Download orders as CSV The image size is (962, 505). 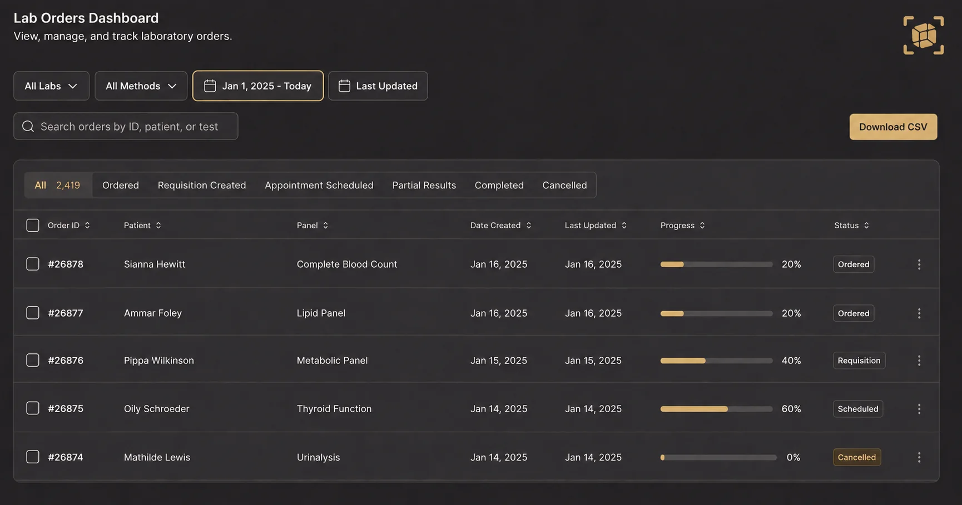[x=893, y=127]
